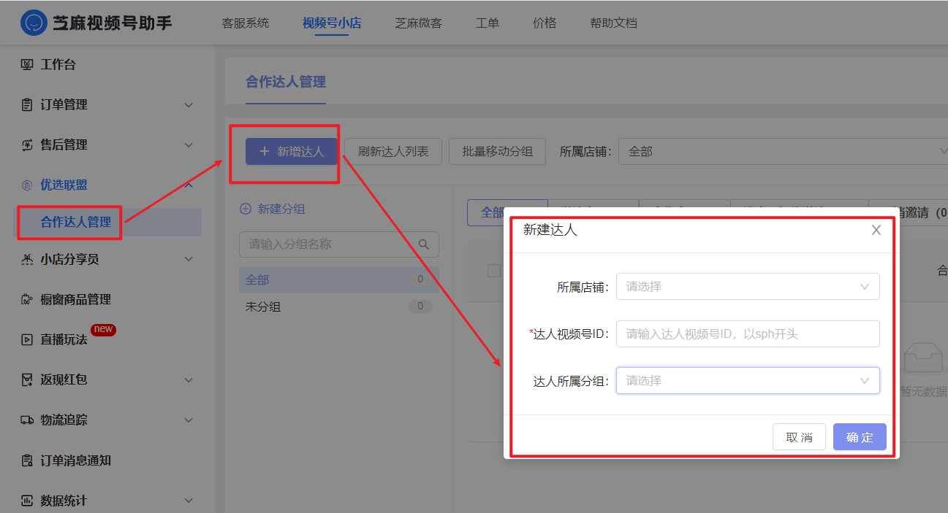Open the 达人所属分组 dropdown
The width and height of the screenshot is (948, 513).
[x=748, y=380]
